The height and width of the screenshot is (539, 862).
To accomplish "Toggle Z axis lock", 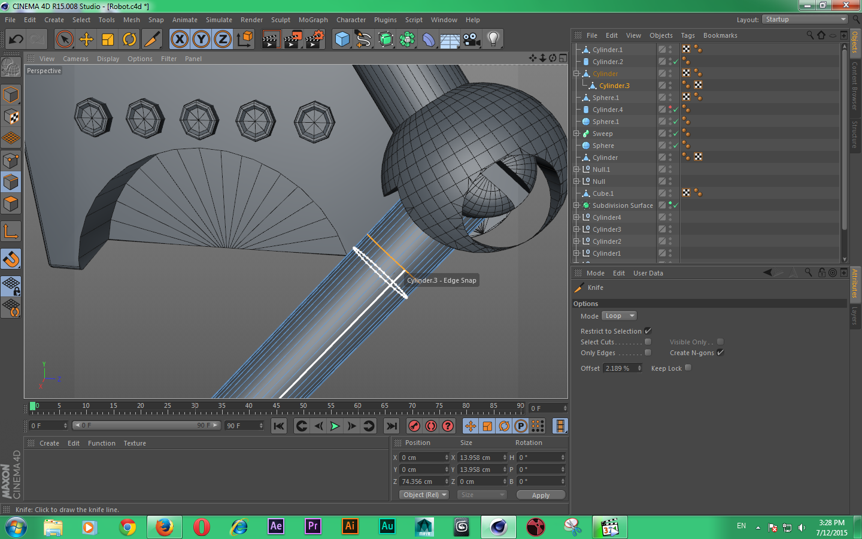I will [223, 40].
